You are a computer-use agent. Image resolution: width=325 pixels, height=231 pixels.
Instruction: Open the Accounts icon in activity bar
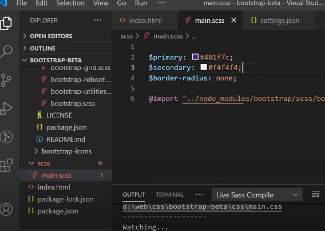6,209
